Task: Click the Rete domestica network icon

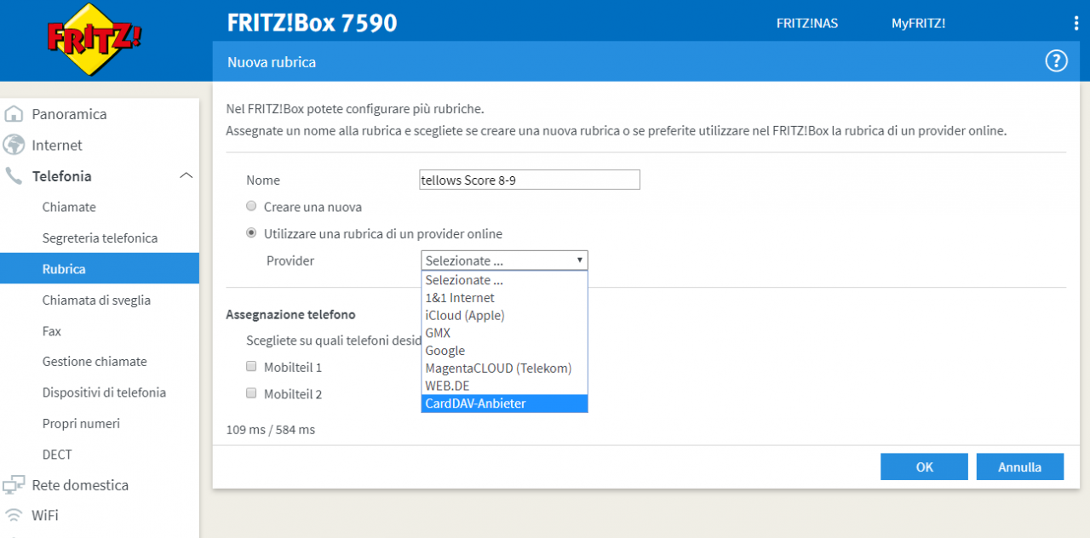Action: (x=14, y=485)
